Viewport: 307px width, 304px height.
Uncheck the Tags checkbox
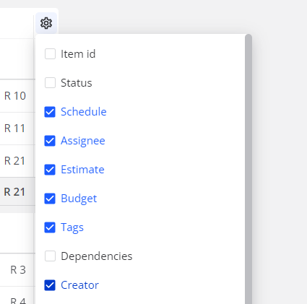pos(50,227)
